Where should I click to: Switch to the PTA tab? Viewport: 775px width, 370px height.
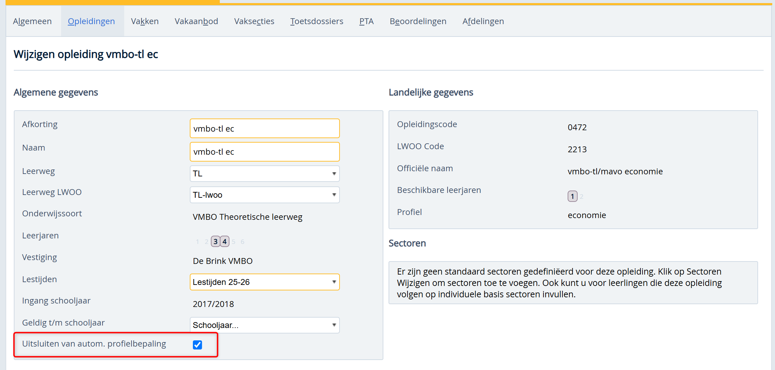click(366, 21)
